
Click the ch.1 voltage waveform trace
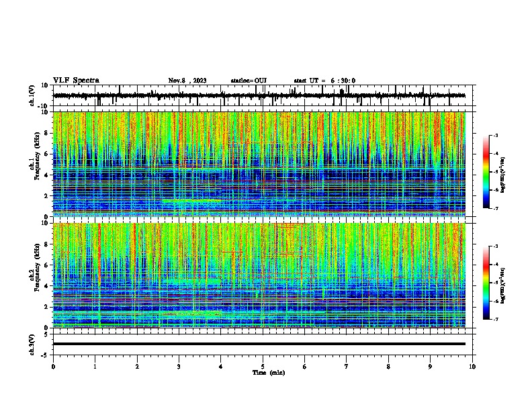[259, 95]
